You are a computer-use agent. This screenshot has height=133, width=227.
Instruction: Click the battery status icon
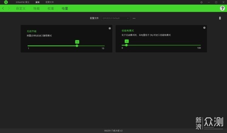pyautogui.click(x=220, y=18)
